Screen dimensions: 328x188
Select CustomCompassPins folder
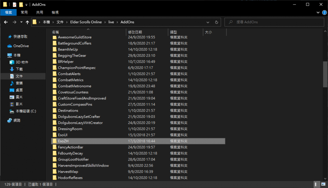click(x=75, y=105)
